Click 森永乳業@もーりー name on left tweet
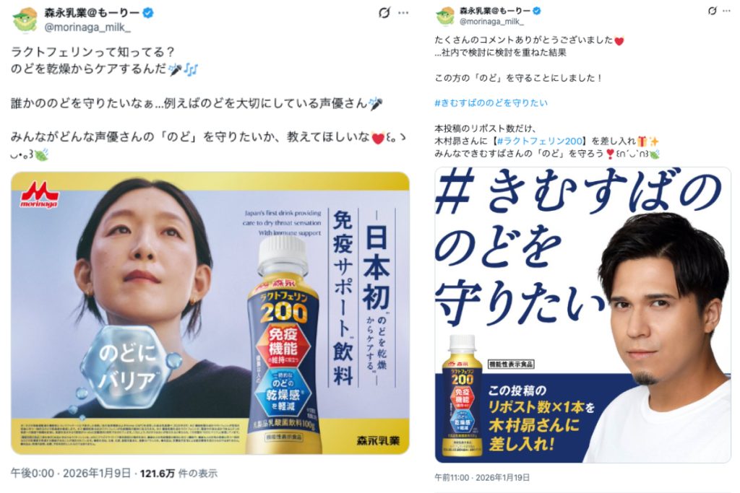740x493 pixels. pyautogui.click(x=92, y=13)
